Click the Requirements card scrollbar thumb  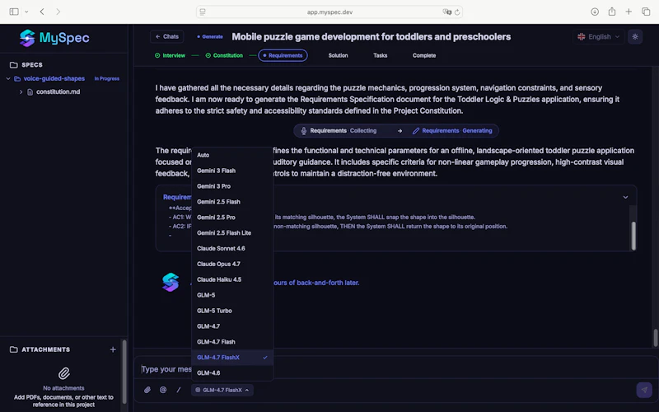click(633, 236)
